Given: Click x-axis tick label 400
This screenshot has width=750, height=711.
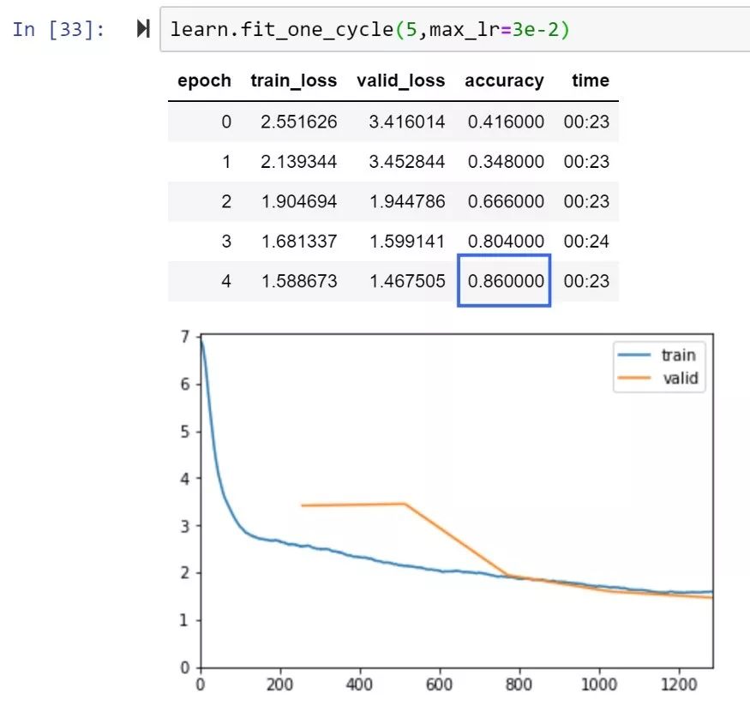Looking at the screenshot, I should coord(360,684).
